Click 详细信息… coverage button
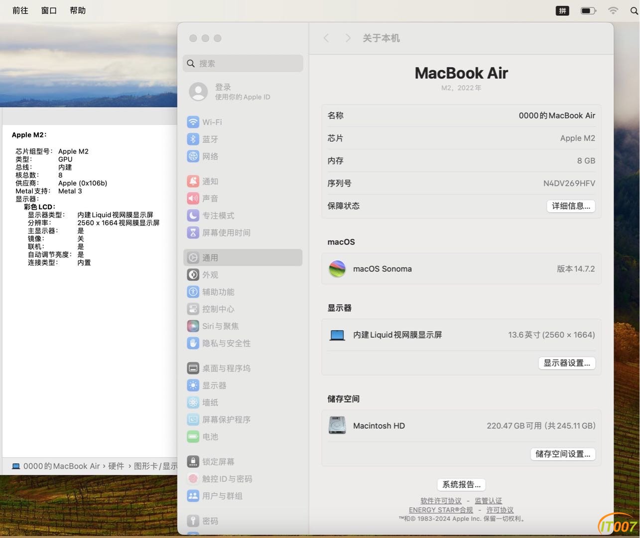Screen dimensions: 640x538 coord(571,206)
